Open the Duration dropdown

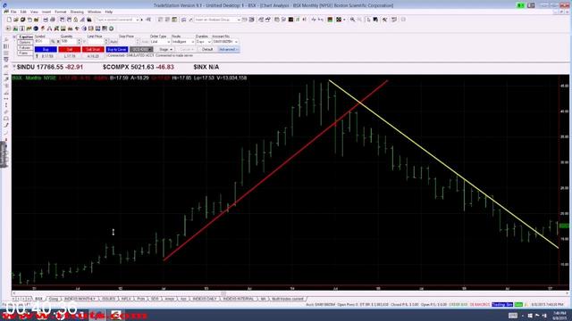[203, 42]
